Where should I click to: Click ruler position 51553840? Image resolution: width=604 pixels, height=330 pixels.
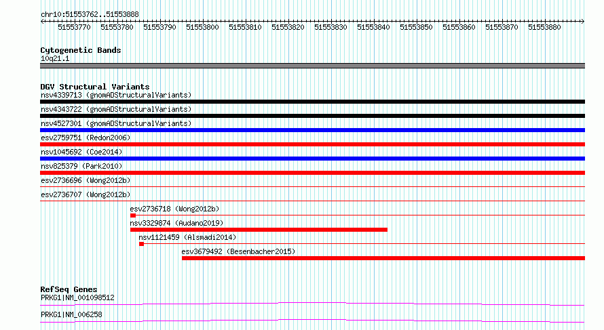[374, 27]
